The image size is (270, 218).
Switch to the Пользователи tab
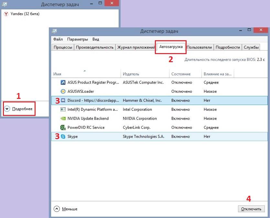[199, 47]
